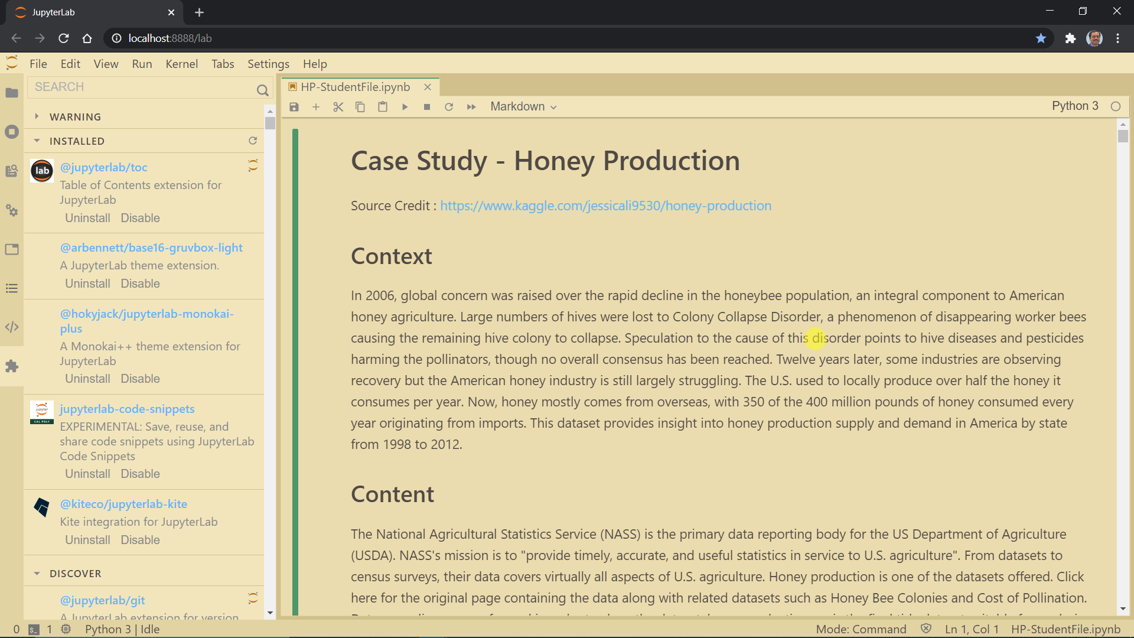1134x638 pixels.
Task: Open the Code Snippets sidebar icon
Action: (12, 327)
